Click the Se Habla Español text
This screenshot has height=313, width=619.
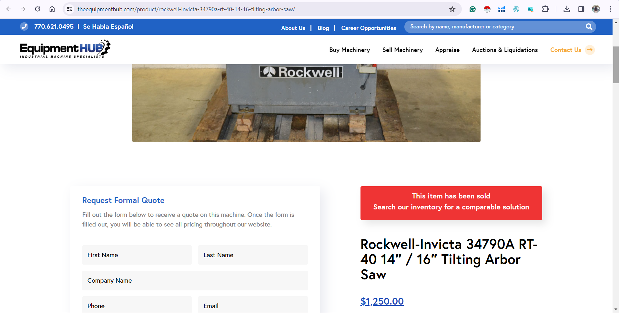point(108,26)
